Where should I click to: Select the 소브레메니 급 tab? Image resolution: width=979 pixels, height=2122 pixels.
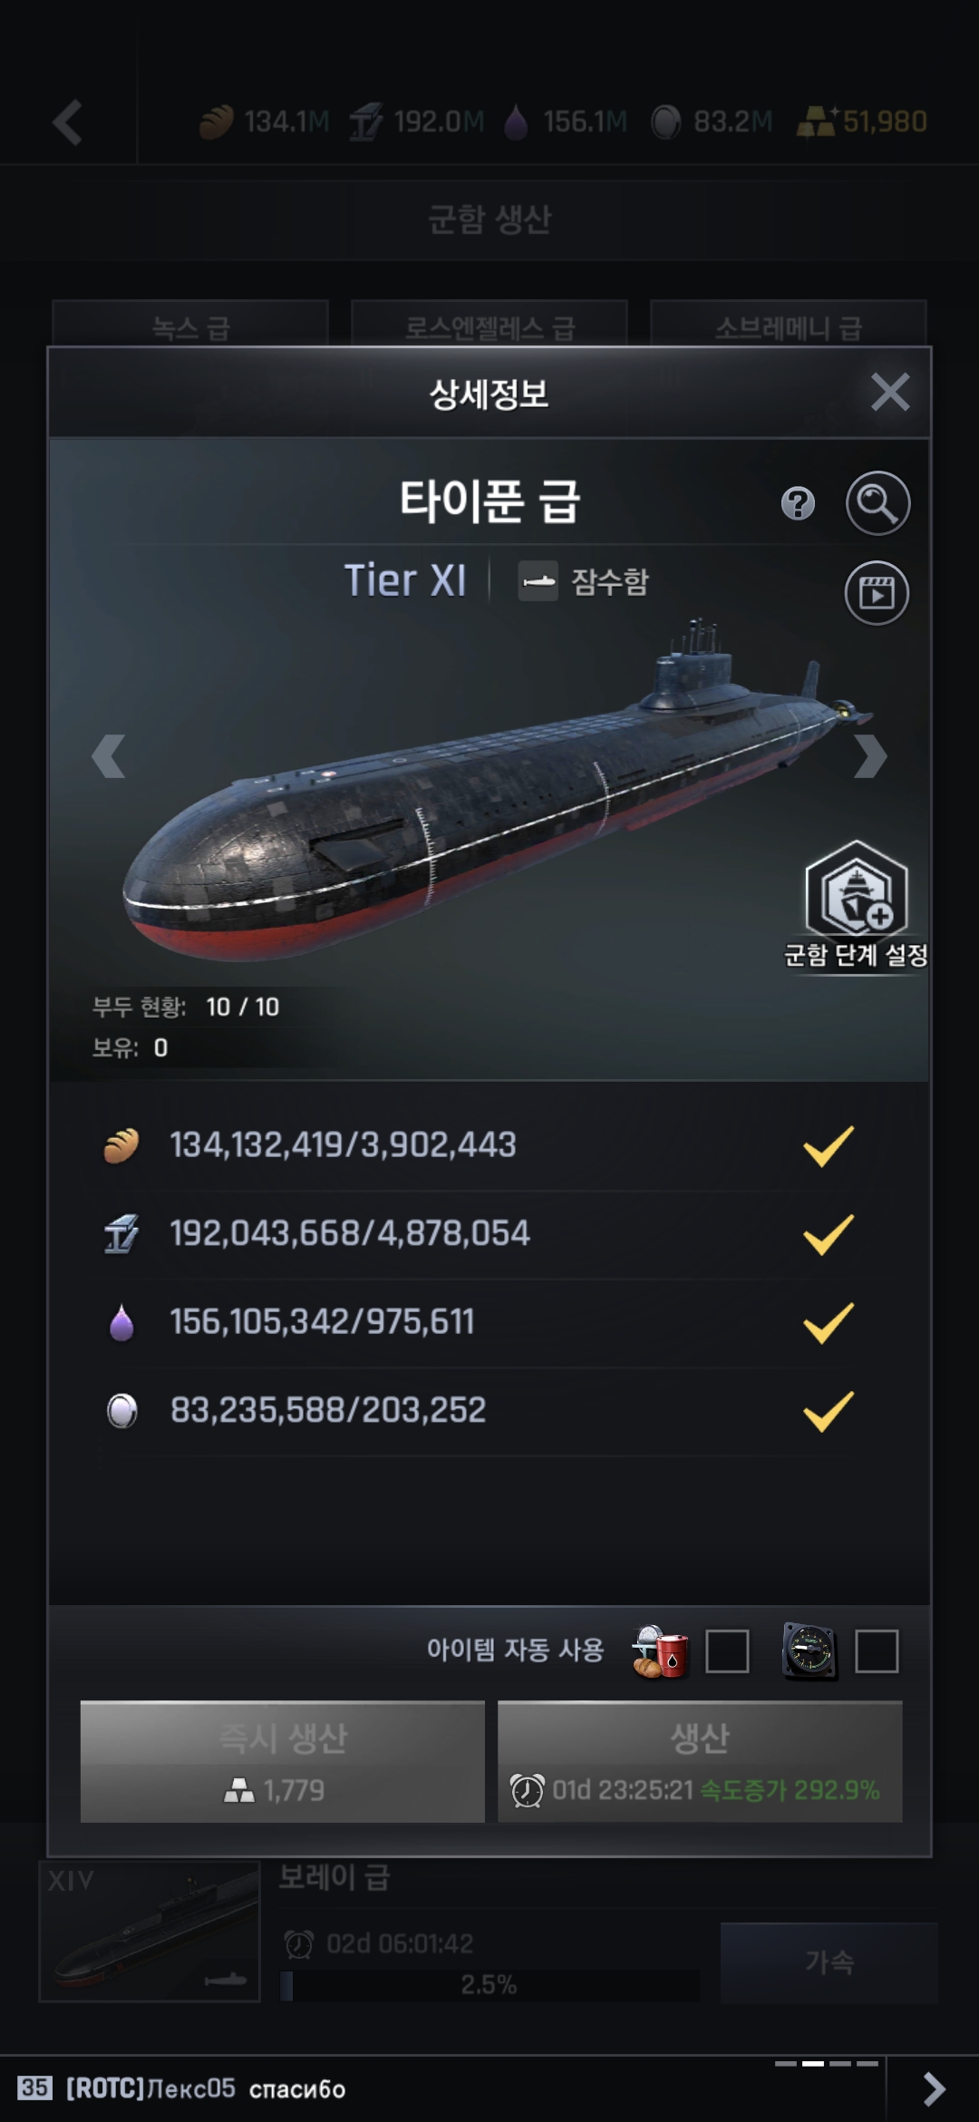[x=789, y=325]
